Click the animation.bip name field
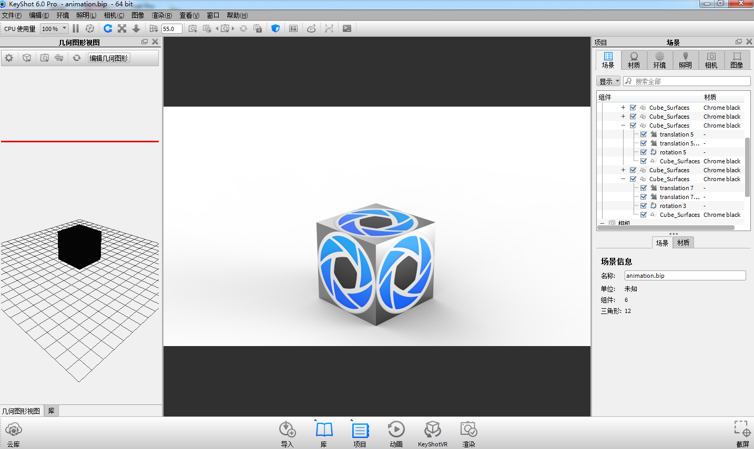 (x=685, y=276)
